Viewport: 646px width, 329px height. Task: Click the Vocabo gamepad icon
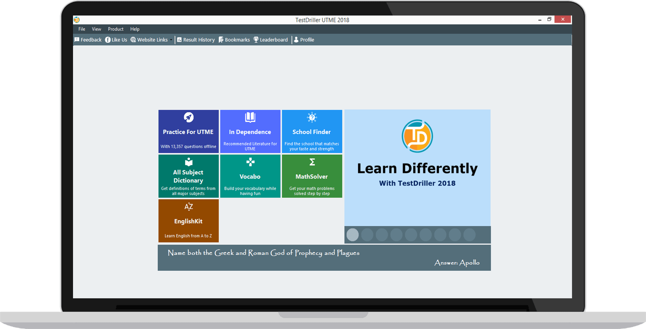click(250, 162)
